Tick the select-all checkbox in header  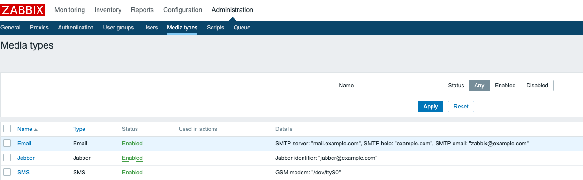click(x=7, y=129)
